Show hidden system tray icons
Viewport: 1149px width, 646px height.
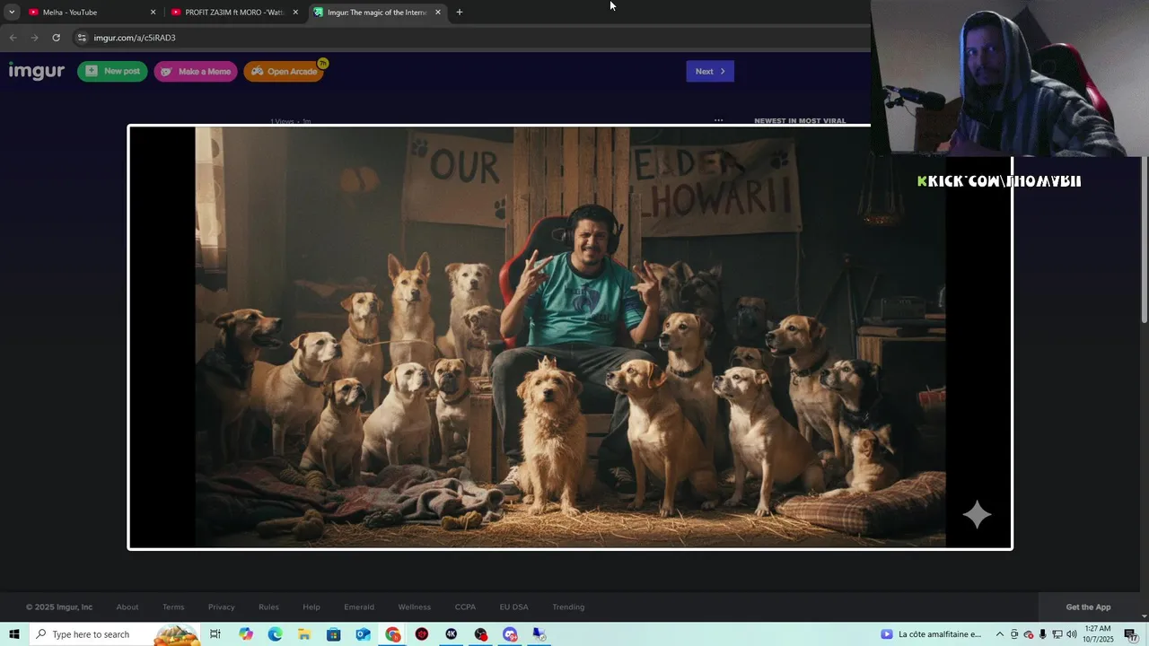tap(1000, 634)
